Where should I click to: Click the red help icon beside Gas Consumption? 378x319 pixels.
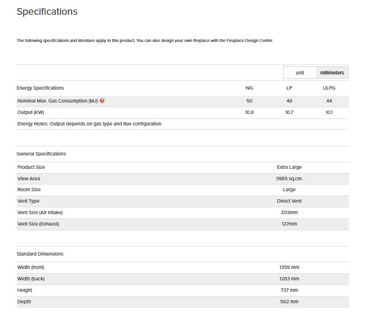point(102,101)
